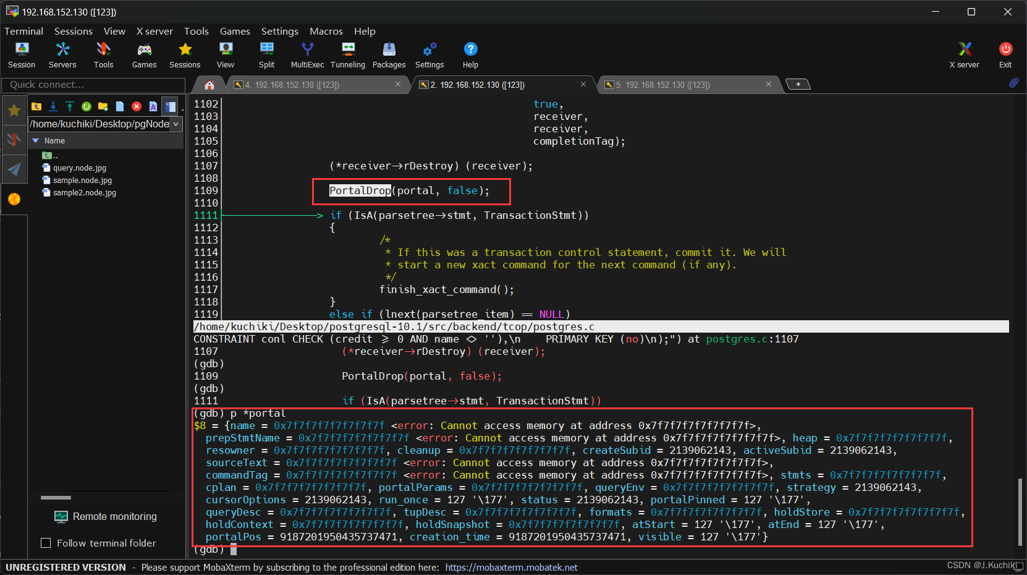The height and width of the screenshot is (575, 1027).
Task: Click the postgres.c file path bar
Action: 601,326
